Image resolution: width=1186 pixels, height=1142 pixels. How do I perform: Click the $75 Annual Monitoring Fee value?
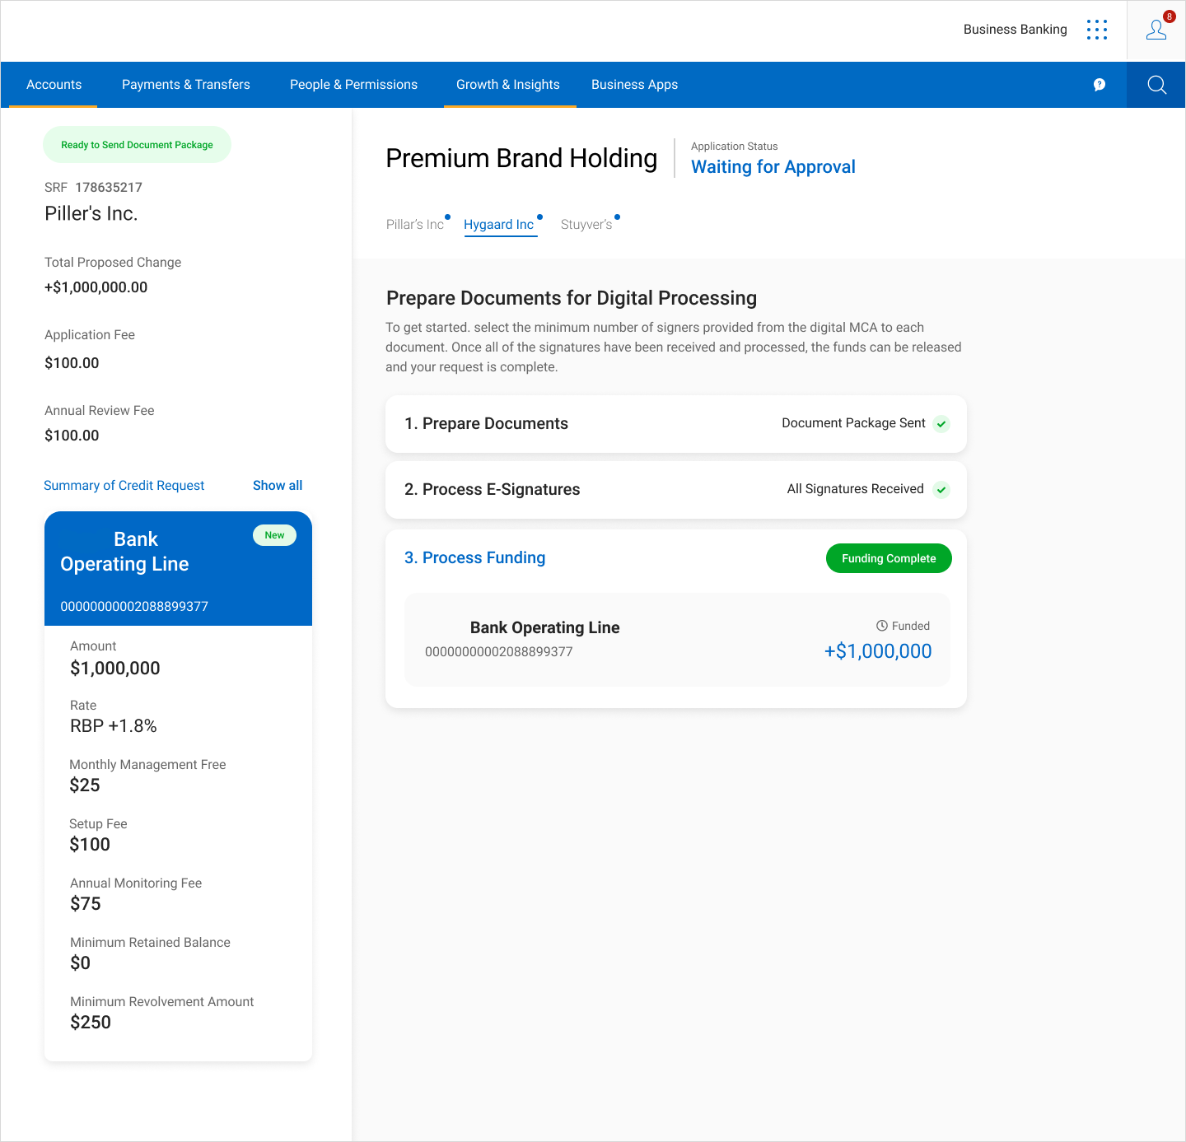(86, 904)
